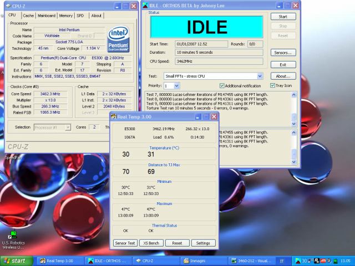355x266 pixels.
Task: Click the Real Temp title bar icon
Action: [x=113, y=117]
